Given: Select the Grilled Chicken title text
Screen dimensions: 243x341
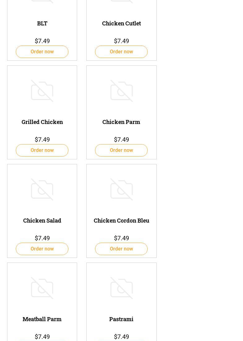Looking at the screenshot, I should (42, 122).
